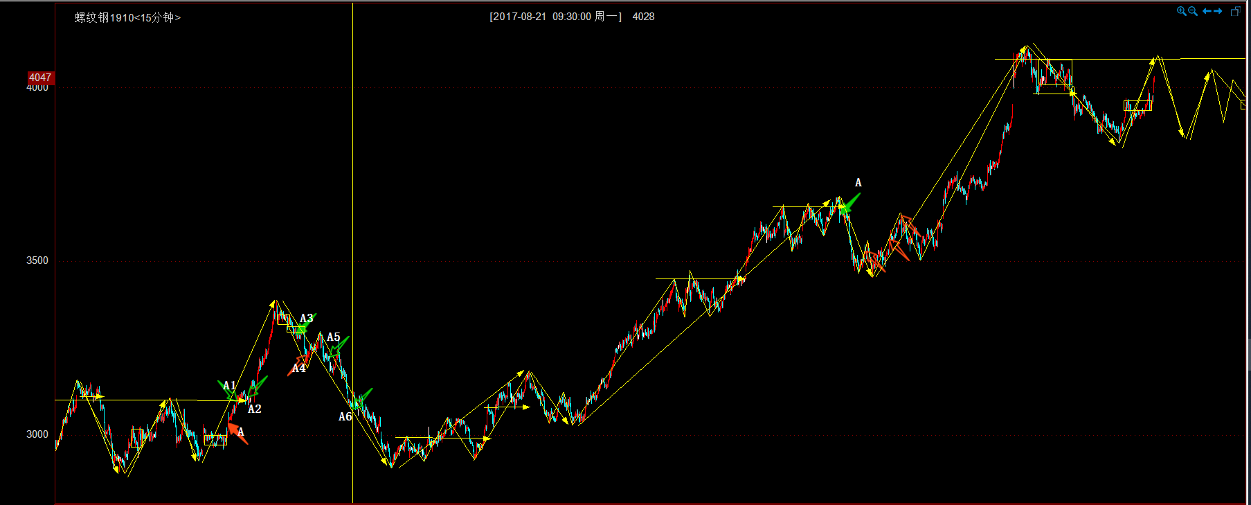Select the A3 annotation label
Screen dimensions: 1251x505
[307, 319]
